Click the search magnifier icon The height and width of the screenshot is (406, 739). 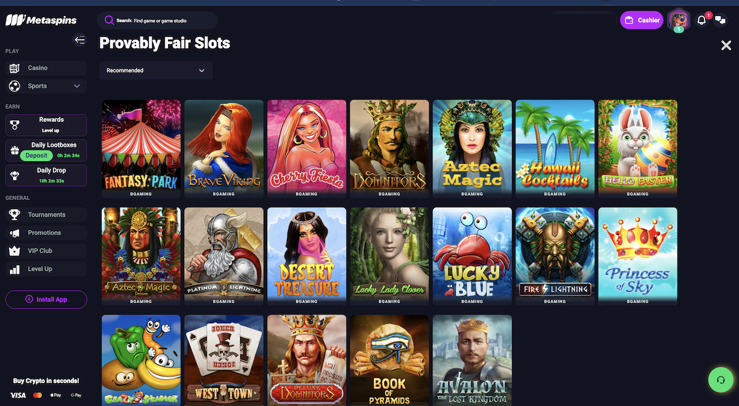109,20
